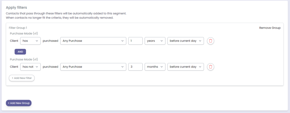Screen dimensions: 290x113
Task: Open the 'has' condition dropdown
Action: (x=30, y=41)
